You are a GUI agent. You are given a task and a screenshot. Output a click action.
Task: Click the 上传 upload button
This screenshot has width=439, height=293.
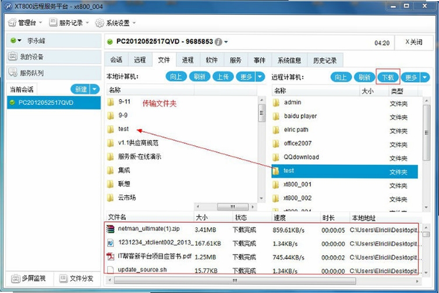click(x=223, y=76)
